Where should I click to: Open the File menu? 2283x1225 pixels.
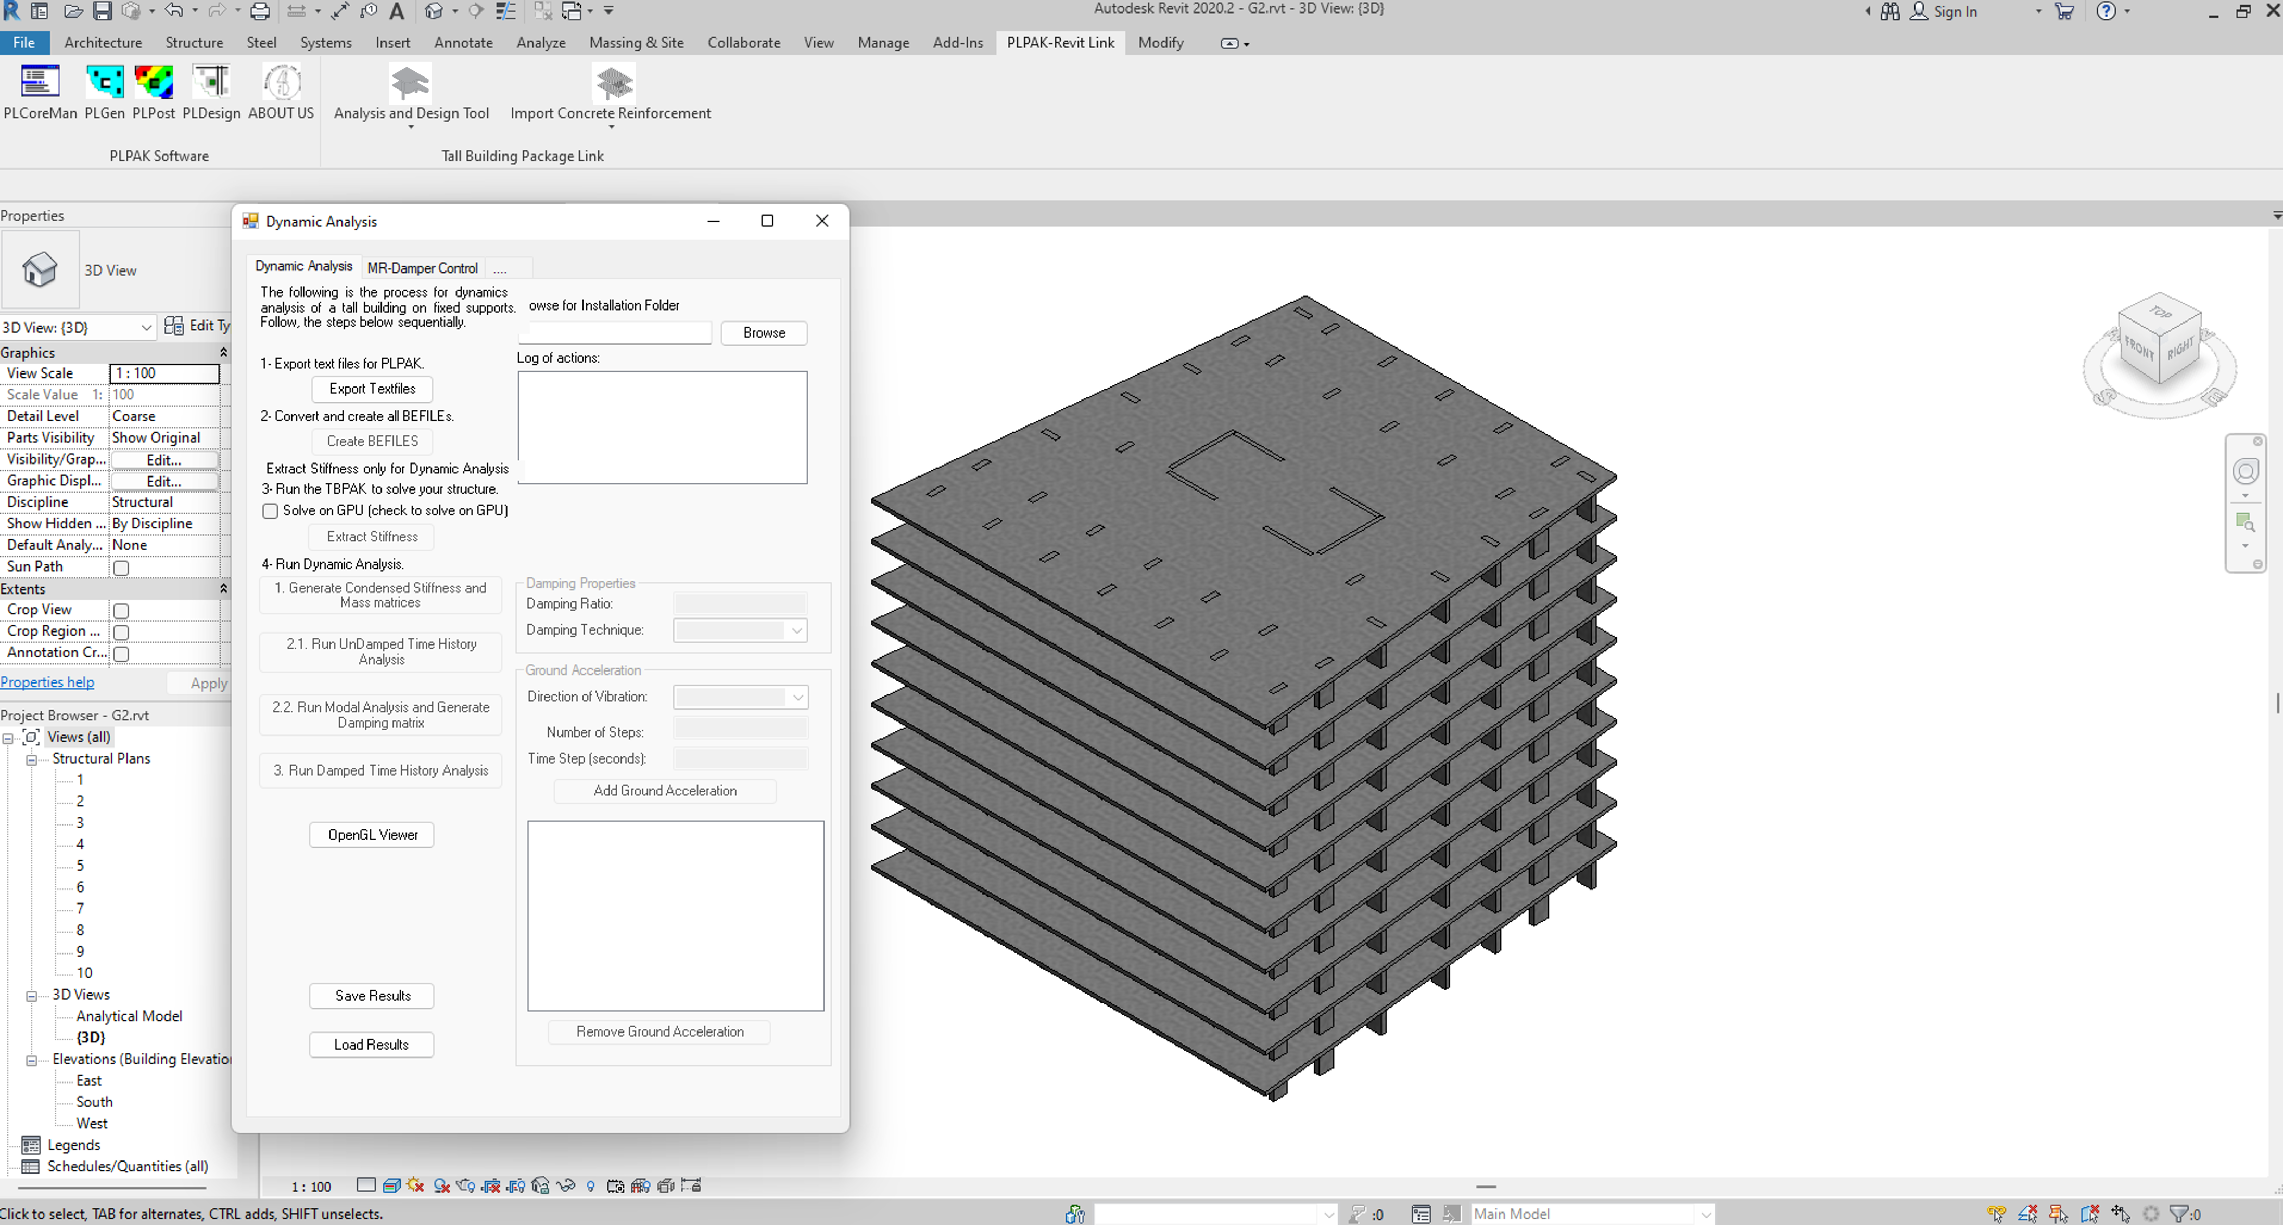(x=24, y=43)
